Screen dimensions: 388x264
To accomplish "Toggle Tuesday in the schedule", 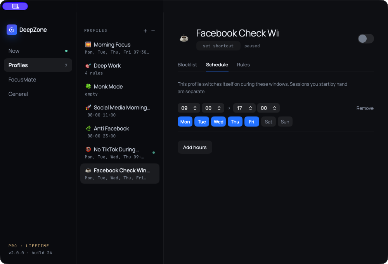I will click(x=202, y=122).
